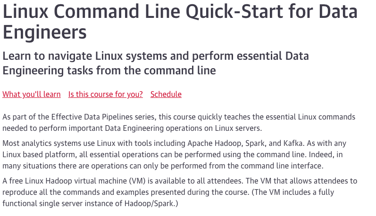Jump to "Is this course for you?" section
Screen dimensions: 376x216
(x=105, y=94)
